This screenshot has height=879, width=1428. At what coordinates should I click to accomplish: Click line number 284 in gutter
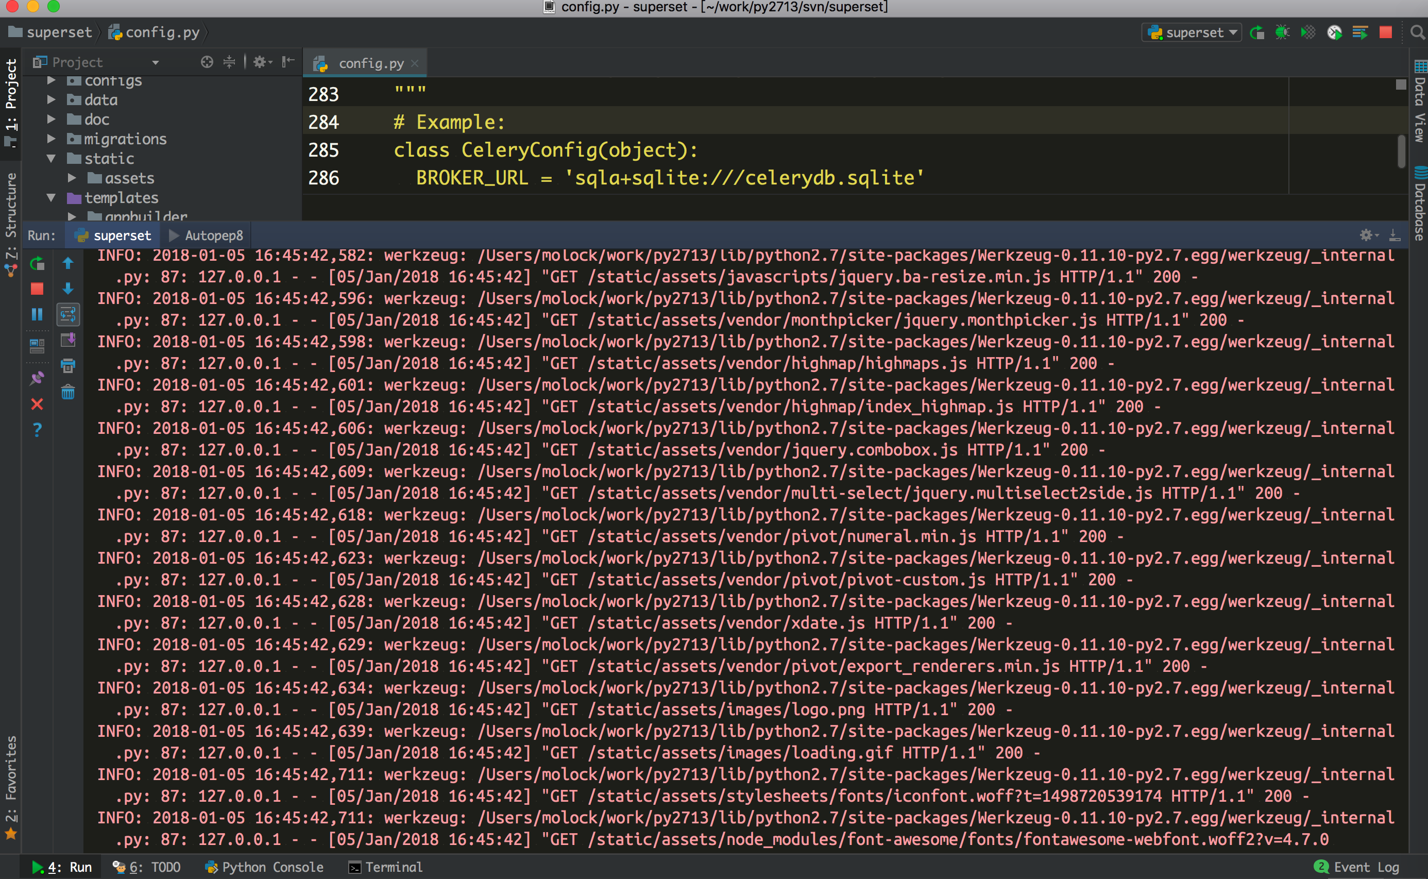(x=323, y=122)
